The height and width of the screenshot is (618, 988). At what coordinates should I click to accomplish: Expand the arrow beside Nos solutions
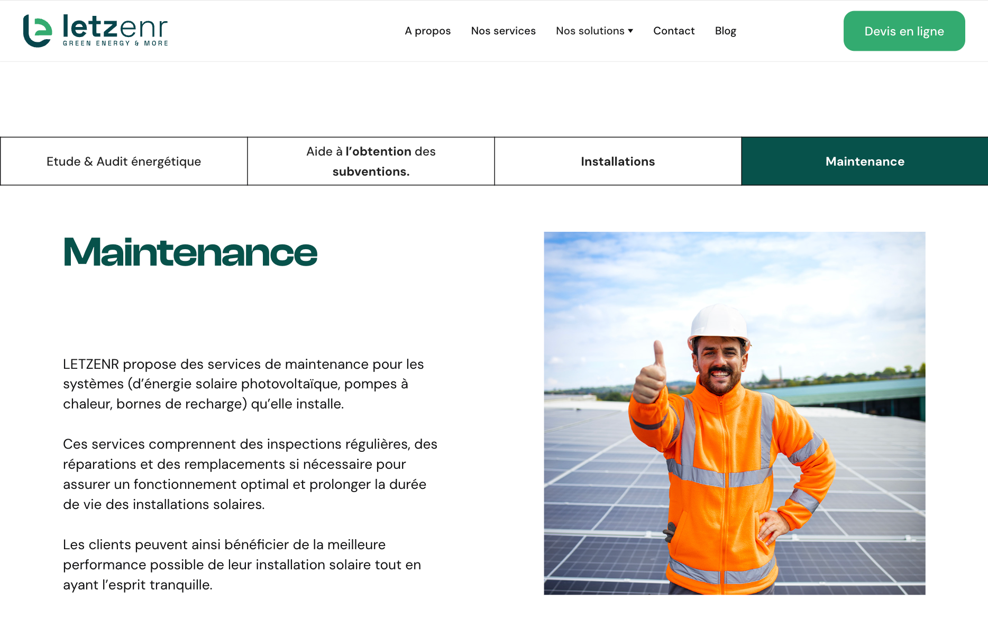630,31
